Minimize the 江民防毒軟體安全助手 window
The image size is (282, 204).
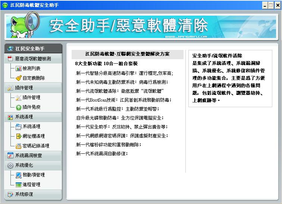click(265, 5)
